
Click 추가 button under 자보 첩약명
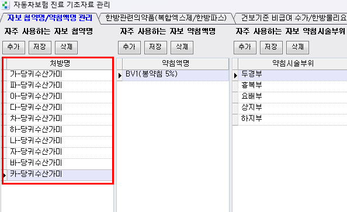[13, 47]
